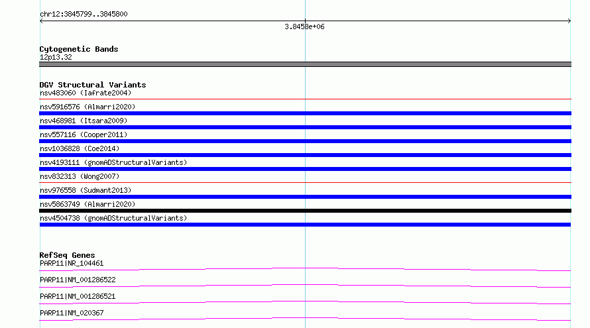Click the 12p13.32 band label
Viewport: 590px width, 328px height.
pyautogui.click(x=56, y=57)
